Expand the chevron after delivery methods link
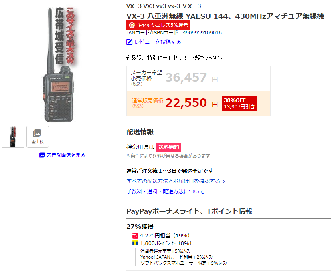 (224, 181)
